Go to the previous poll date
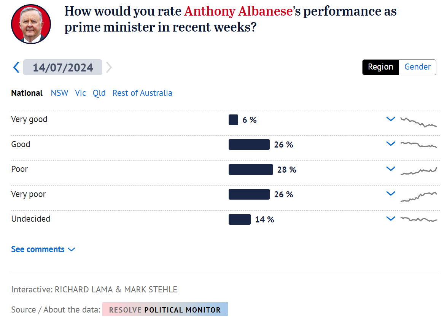Image resolution: width=447 pixels, height=319 pixels. tap(16, 67)
